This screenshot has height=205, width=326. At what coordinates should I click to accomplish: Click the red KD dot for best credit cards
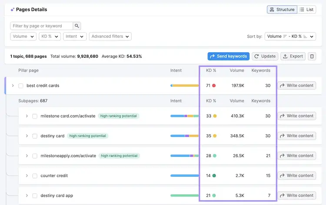click(x=214, y=86)
